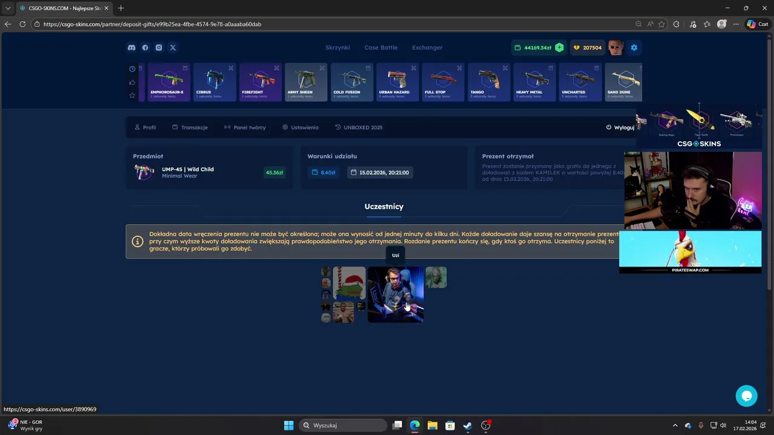
Task: Show favorite drops with star icon
Action: [132, 95]
